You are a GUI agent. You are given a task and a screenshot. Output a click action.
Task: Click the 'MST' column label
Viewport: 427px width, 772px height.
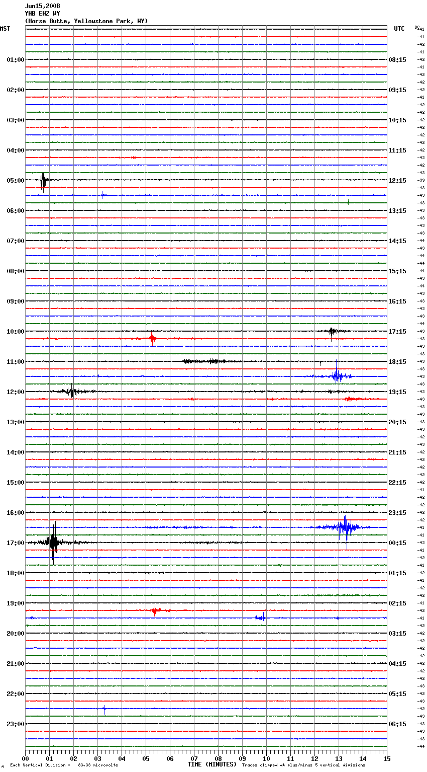(5, 29)
